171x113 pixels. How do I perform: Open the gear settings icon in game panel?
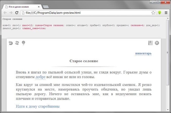(157, 43)
